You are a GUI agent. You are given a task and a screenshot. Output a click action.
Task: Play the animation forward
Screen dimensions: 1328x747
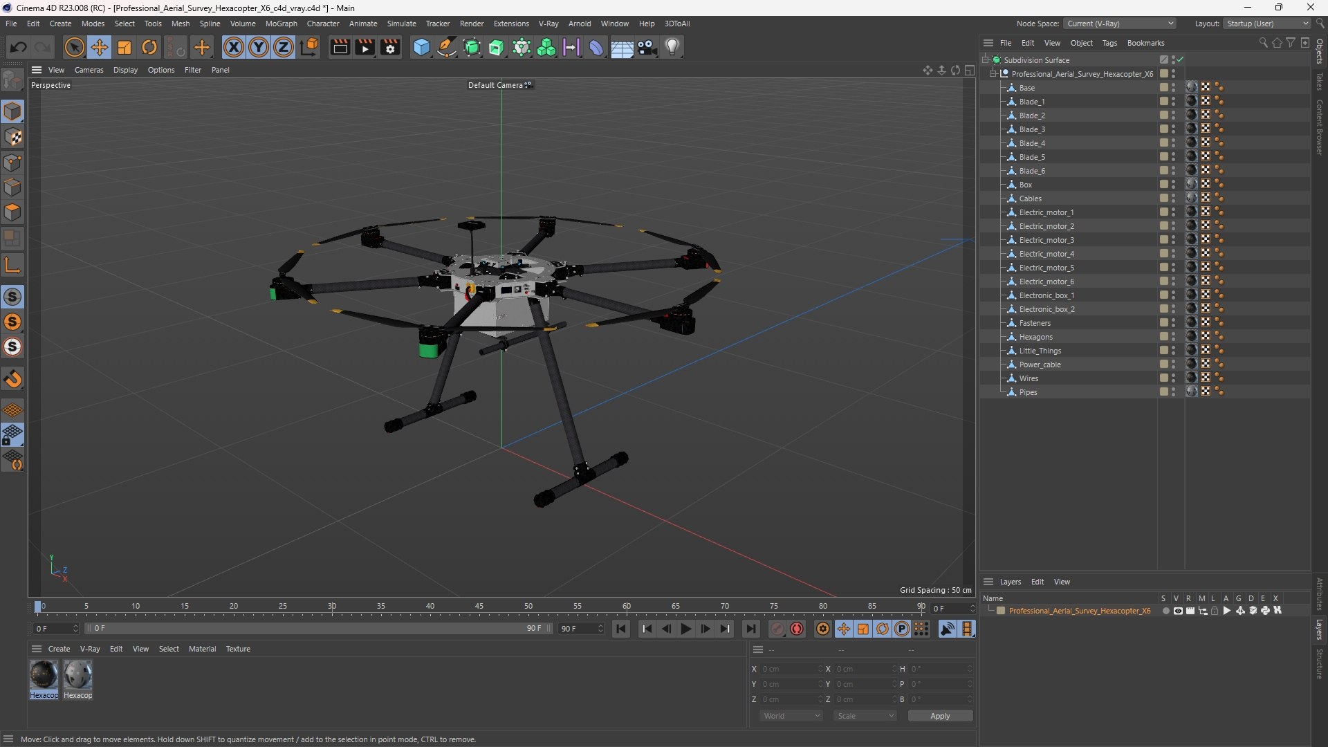point(685,629)
